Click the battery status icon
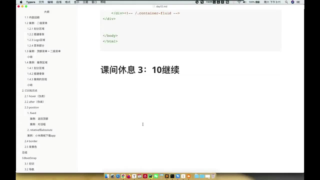Screen dimensions: 320x180 (x=258, y=2)
